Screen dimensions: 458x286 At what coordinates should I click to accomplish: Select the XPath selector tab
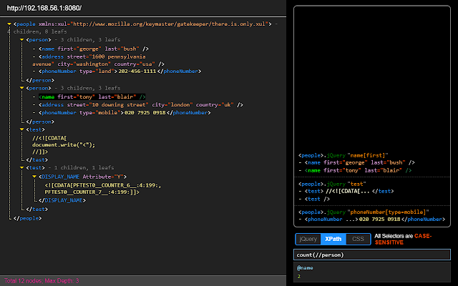(x=332, y=239)
